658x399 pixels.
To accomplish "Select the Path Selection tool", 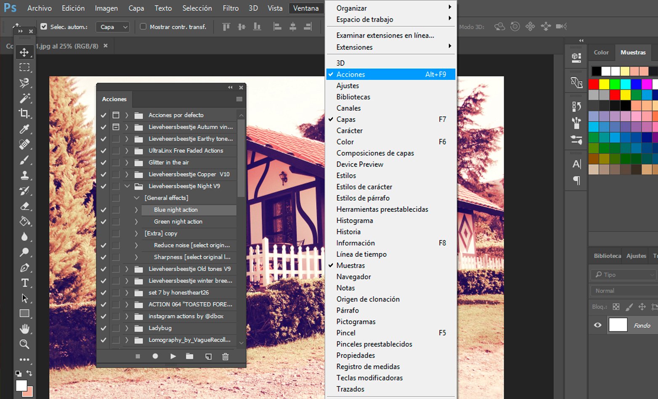I will (24, 299).
